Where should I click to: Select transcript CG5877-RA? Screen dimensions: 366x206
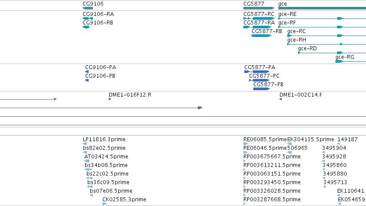259,23
